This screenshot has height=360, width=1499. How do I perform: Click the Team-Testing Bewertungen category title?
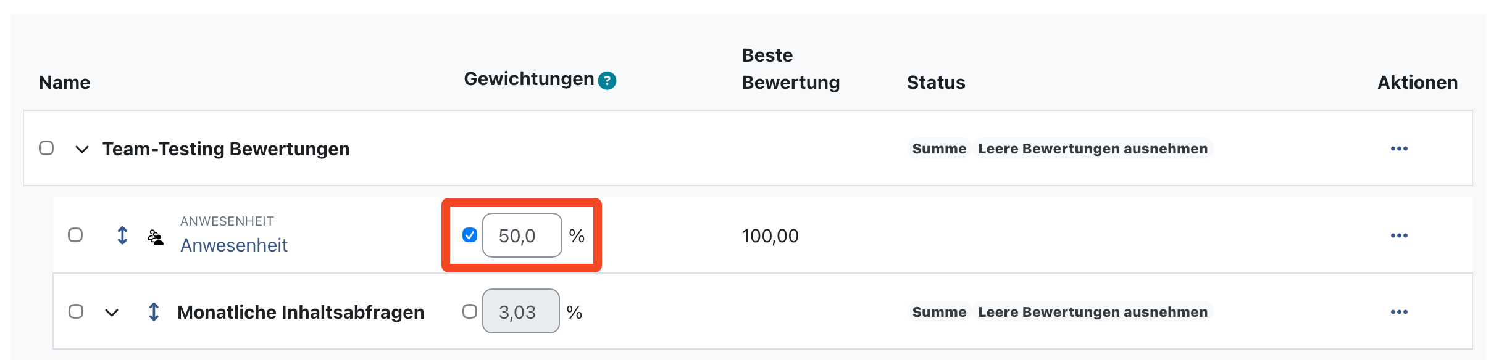pos(226,149)
